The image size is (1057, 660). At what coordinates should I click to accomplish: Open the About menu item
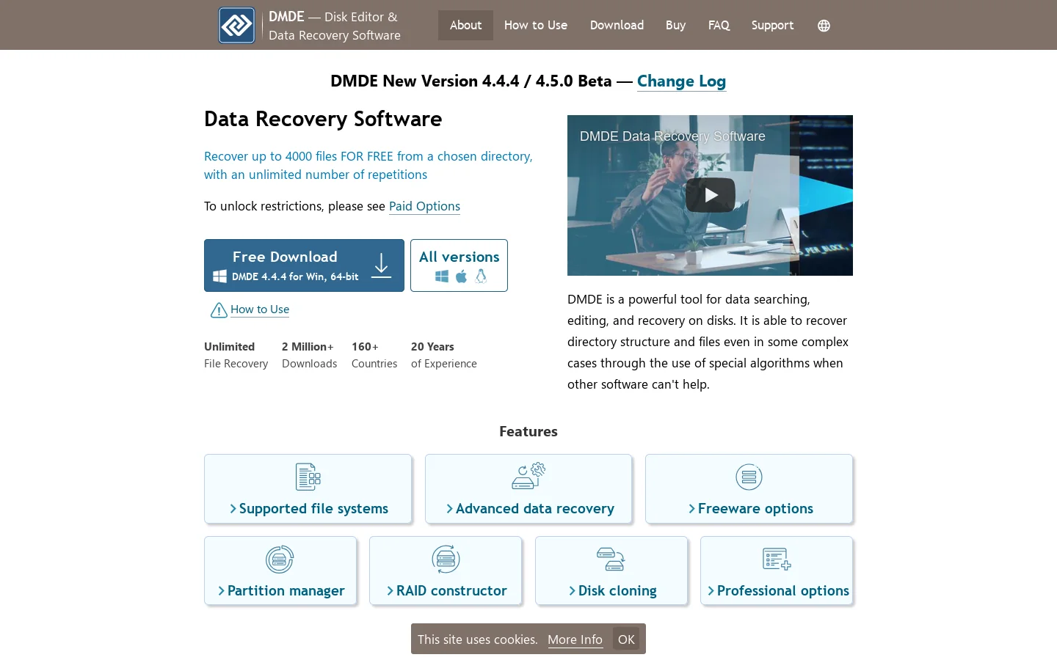[x=465, y=25]
